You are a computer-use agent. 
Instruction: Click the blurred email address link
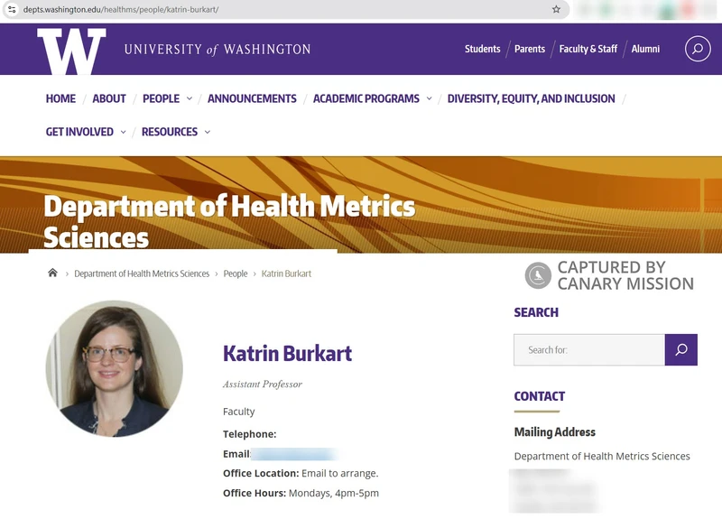click(294, 454)
